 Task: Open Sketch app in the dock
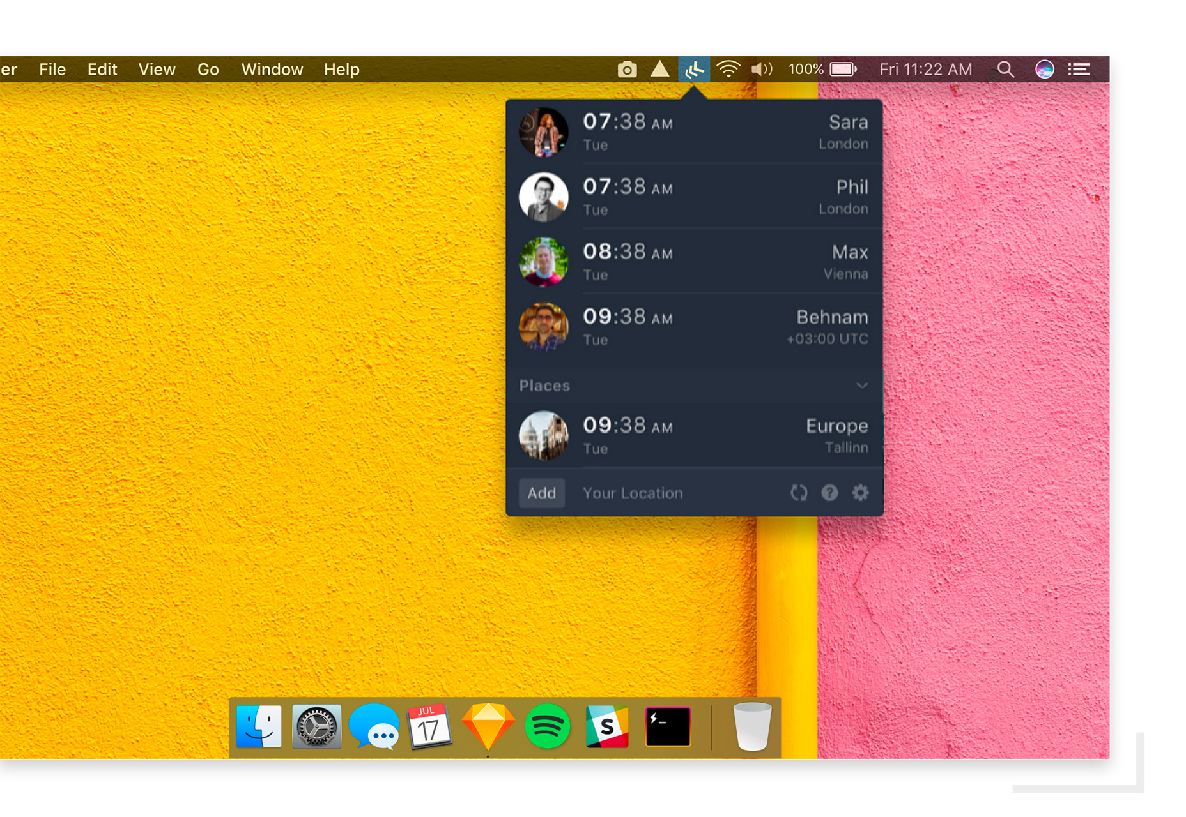[488, 726]
